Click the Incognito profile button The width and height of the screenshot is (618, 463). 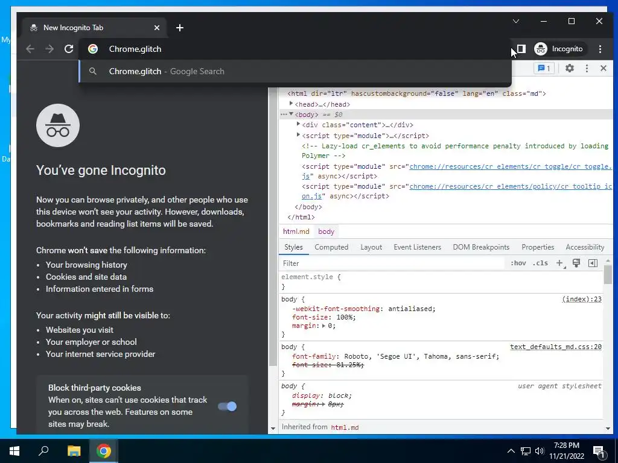pos(558,49)
